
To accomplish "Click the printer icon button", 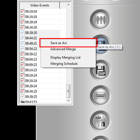I will click(101, 96).
